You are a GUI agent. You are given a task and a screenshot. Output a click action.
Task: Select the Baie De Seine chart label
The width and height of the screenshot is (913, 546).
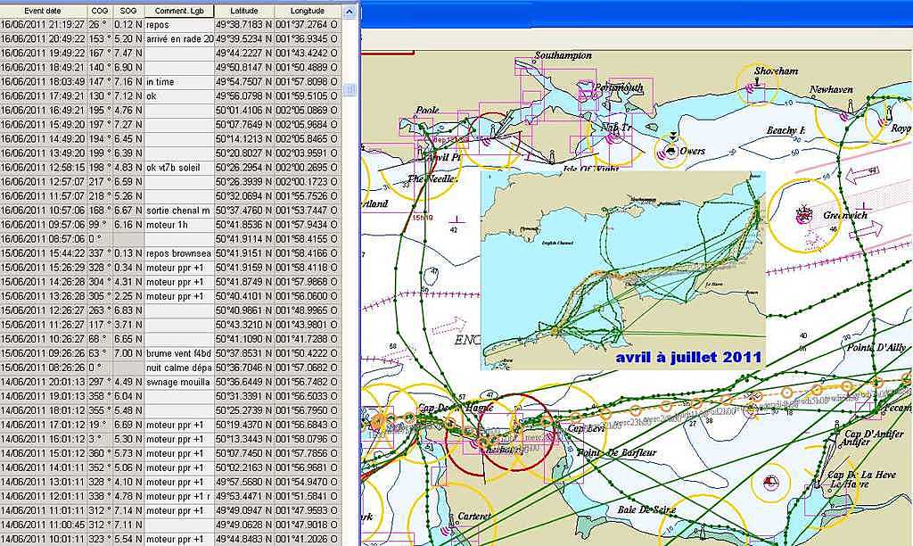(646, 510)
